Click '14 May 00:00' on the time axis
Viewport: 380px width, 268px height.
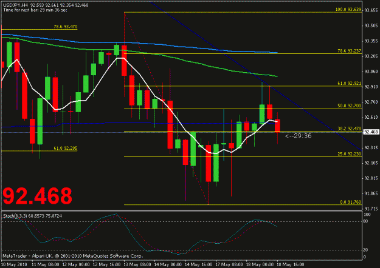tap(168, 264)
